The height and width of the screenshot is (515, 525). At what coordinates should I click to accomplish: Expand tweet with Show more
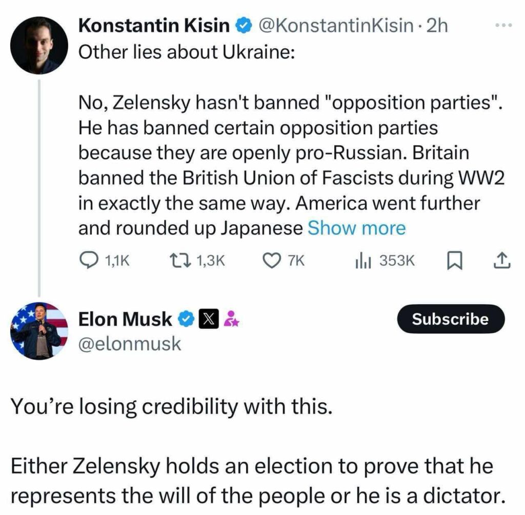(x=356, y=228)
